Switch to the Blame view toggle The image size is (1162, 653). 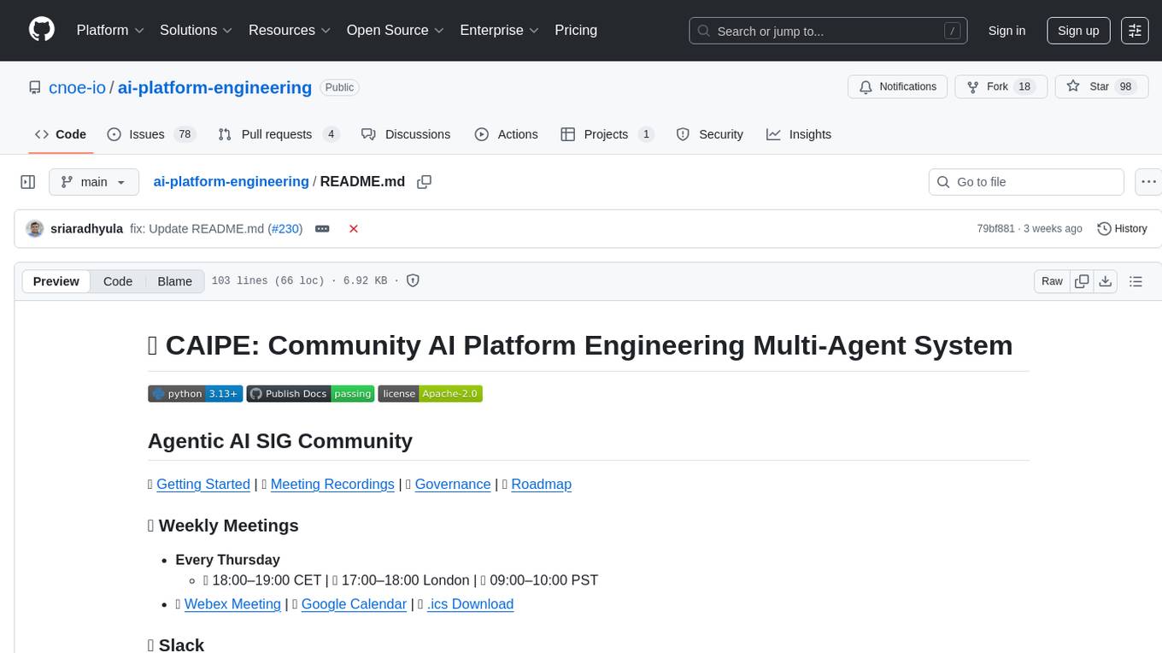click(x=174, y=281)
